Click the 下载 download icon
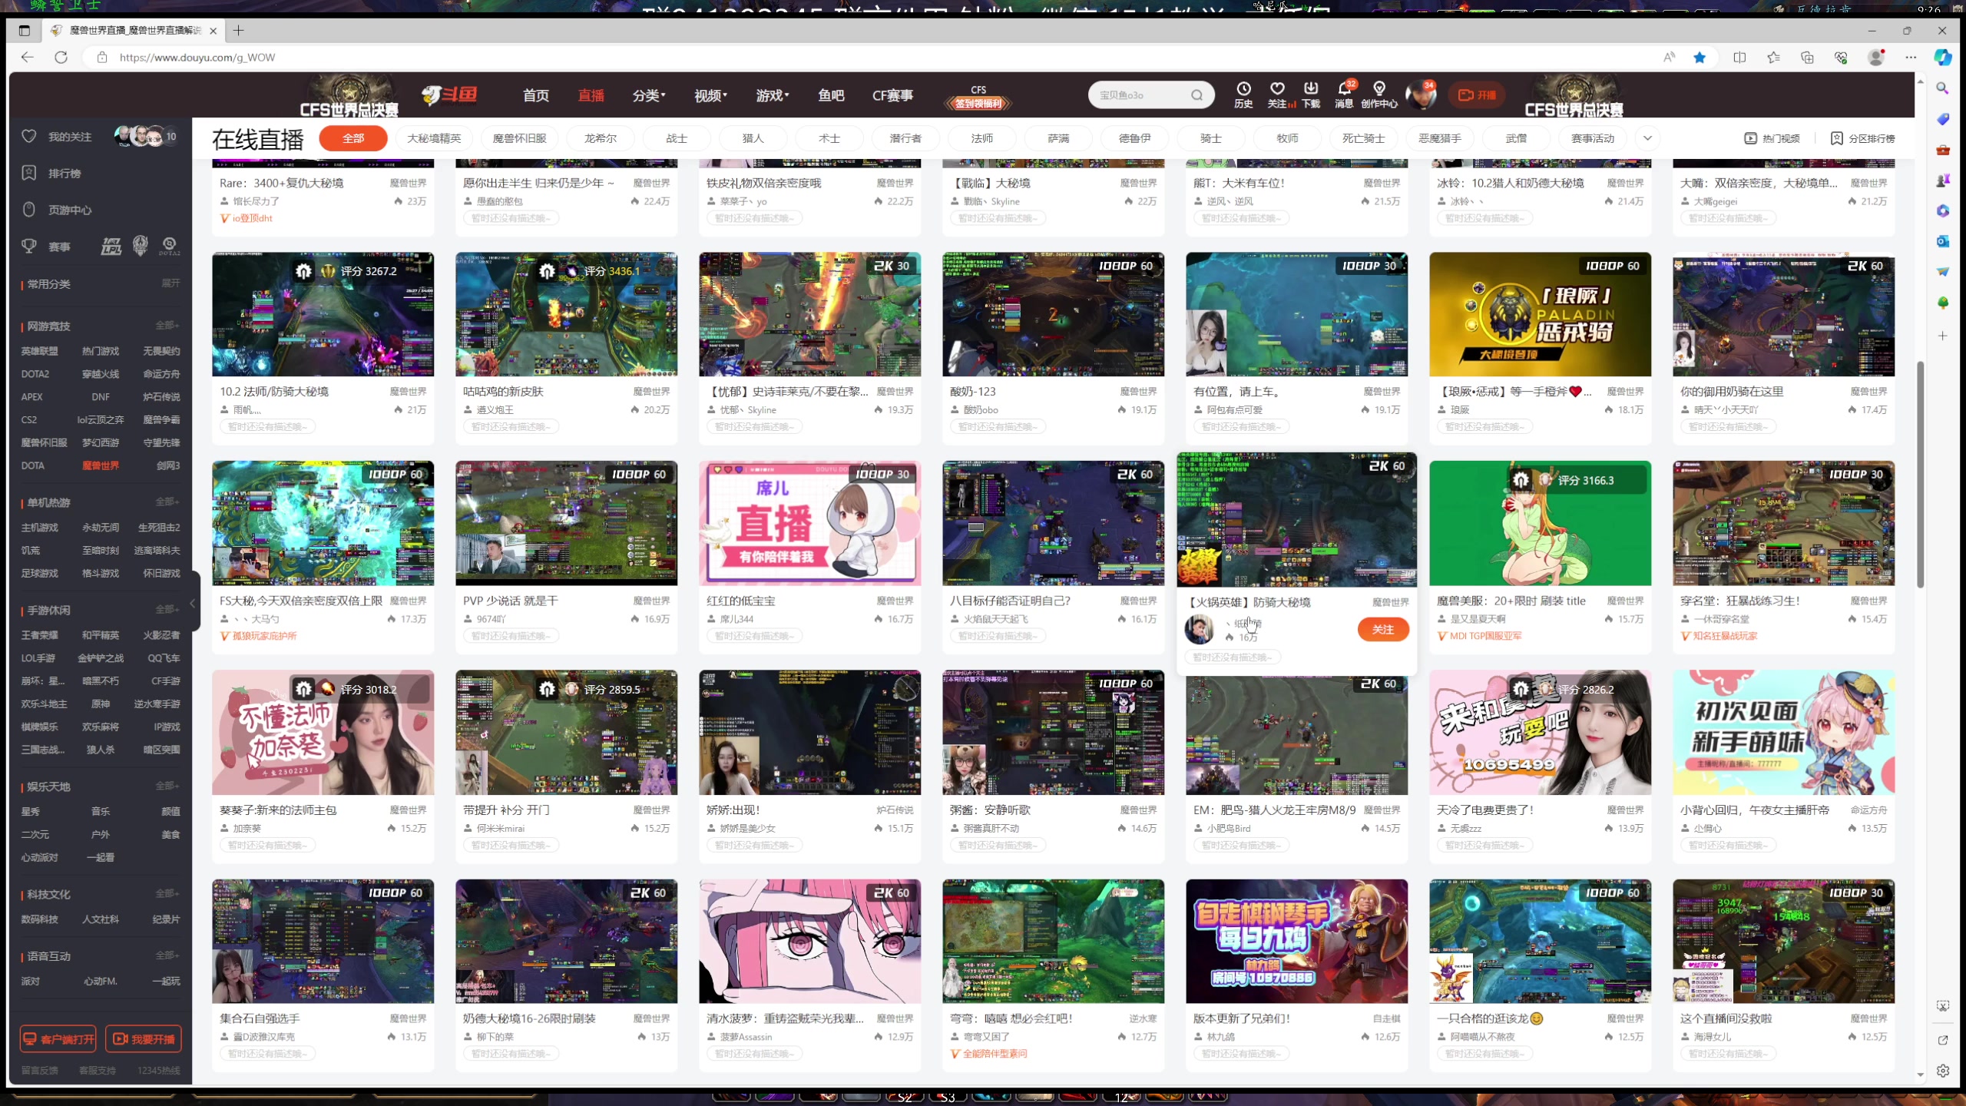Screen dimensions: 1966x1106 [x=1311, y=94]
